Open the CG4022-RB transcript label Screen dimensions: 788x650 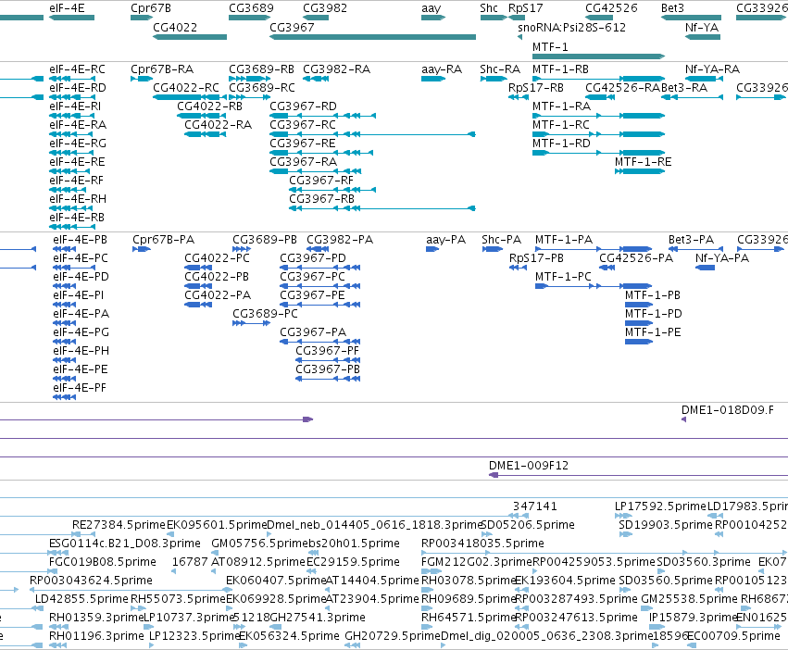[209, 106]
